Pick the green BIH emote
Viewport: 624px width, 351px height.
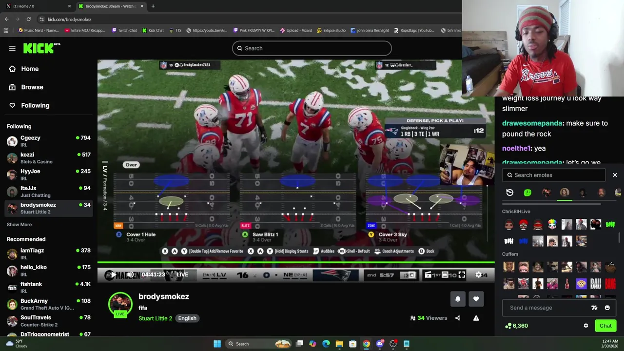click(x=610, y=224)
